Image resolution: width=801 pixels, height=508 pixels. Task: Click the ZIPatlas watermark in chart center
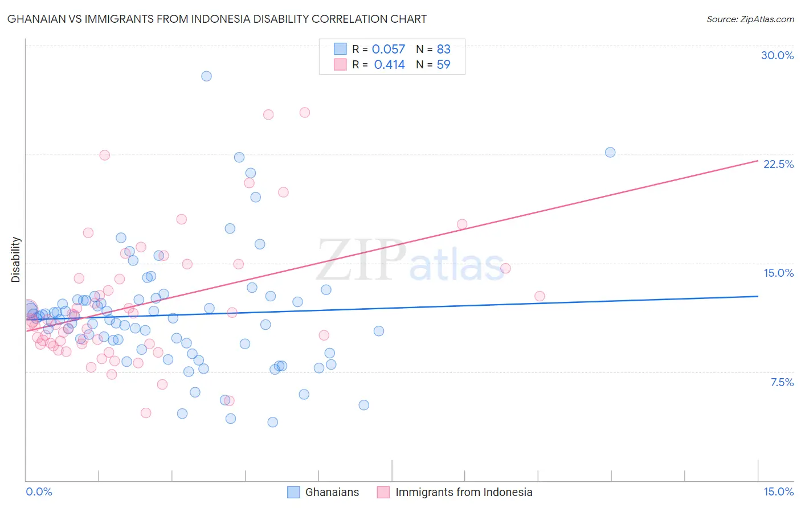(411, 261)
